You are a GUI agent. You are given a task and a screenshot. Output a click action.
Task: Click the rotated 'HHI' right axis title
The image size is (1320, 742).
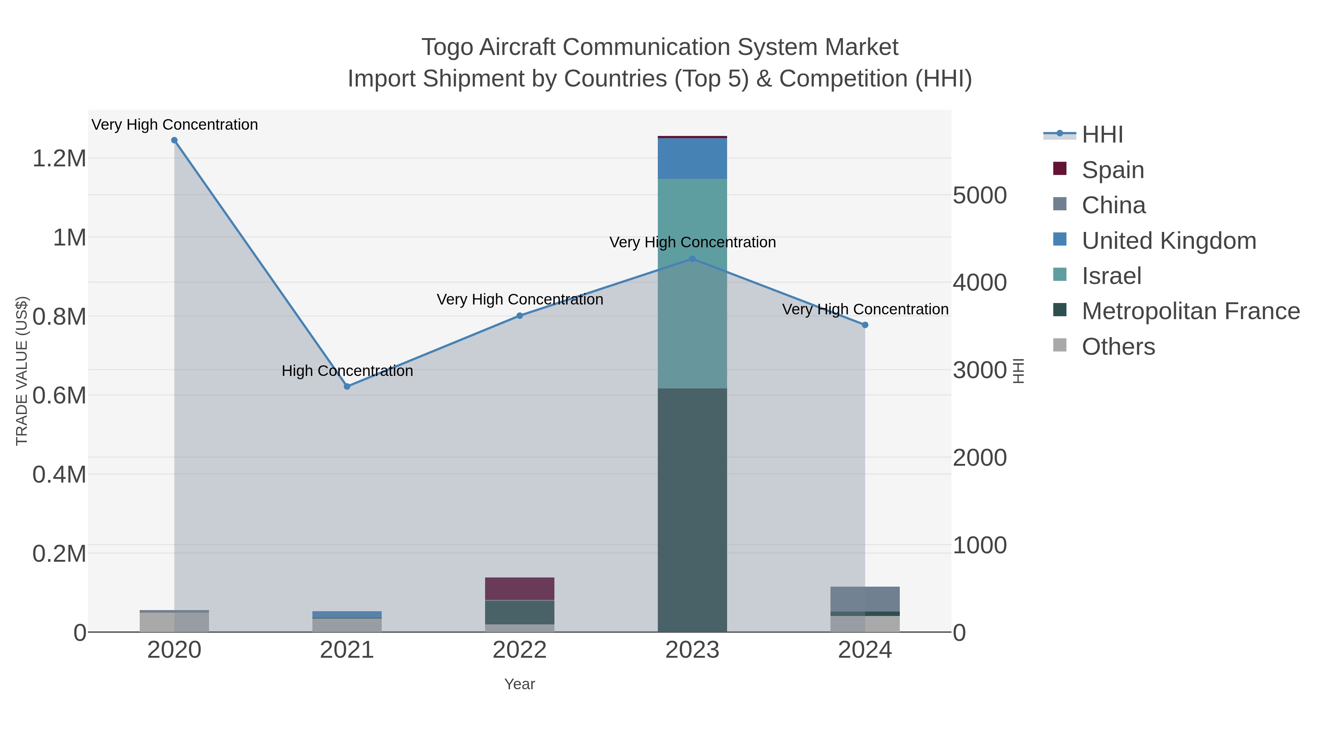click(x=1019, y=371)
